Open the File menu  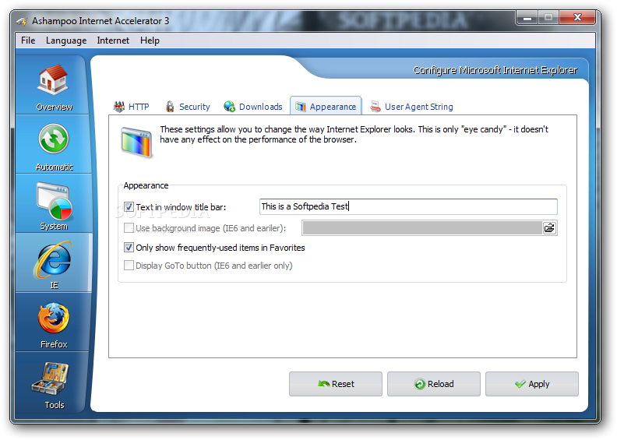[28, 40]
